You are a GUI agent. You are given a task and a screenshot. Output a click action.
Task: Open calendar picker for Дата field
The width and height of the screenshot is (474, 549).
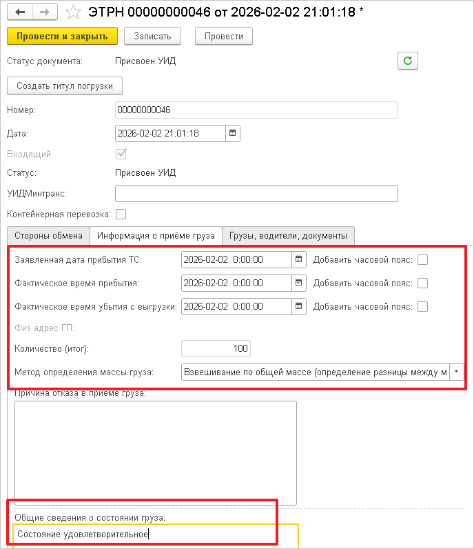coord(232,133)
